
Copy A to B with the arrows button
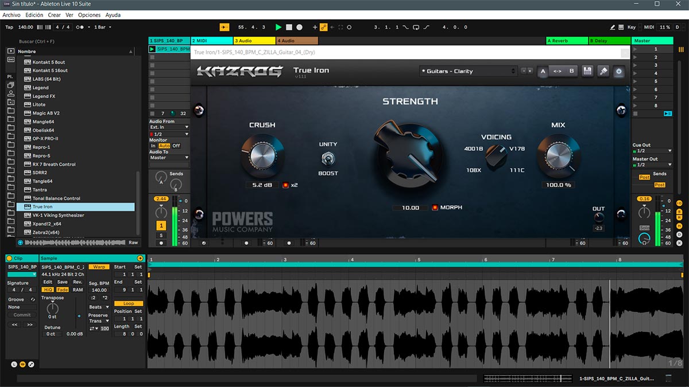(557, 71)
